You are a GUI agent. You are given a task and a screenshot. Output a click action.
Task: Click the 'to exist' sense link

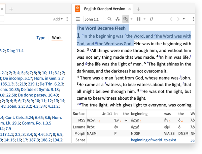point(170,140)
